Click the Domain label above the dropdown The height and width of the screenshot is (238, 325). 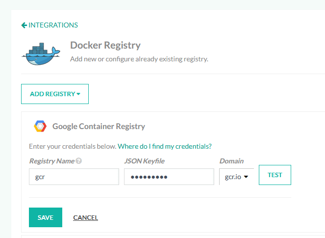pyautogui.click(x=231, y=161)
